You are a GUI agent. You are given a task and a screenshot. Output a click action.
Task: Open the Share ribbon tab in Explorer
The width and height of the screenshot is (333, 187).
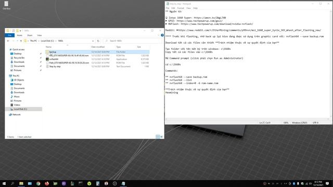pyautogui.click(x=30, y=35)
